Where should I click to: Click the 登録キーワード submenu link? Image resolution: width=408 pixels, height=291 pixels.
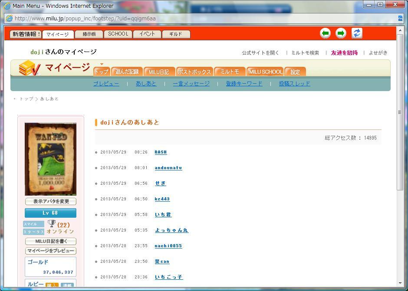(244, 84)
